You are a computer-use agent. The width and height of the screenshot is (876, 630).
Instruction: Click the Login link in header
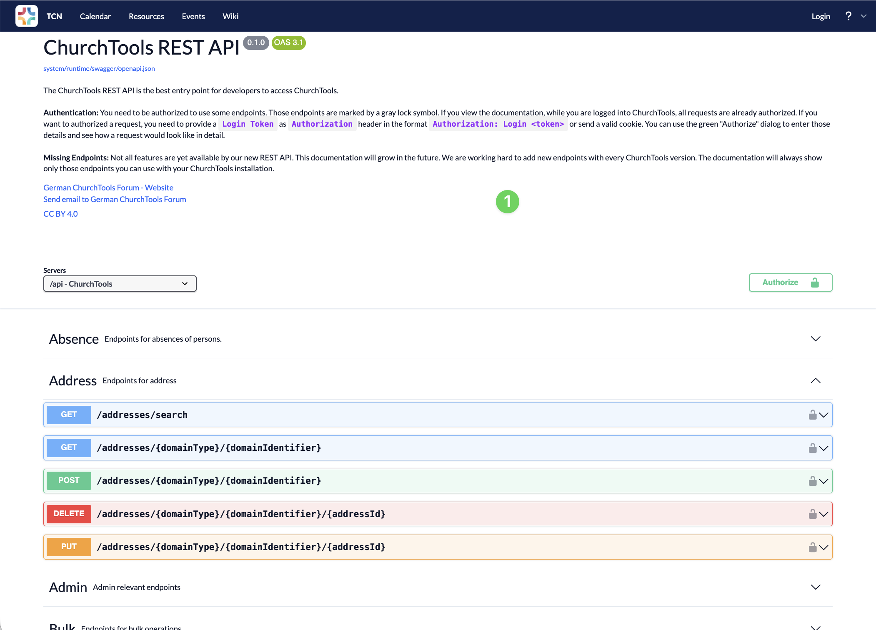(821, 16)
